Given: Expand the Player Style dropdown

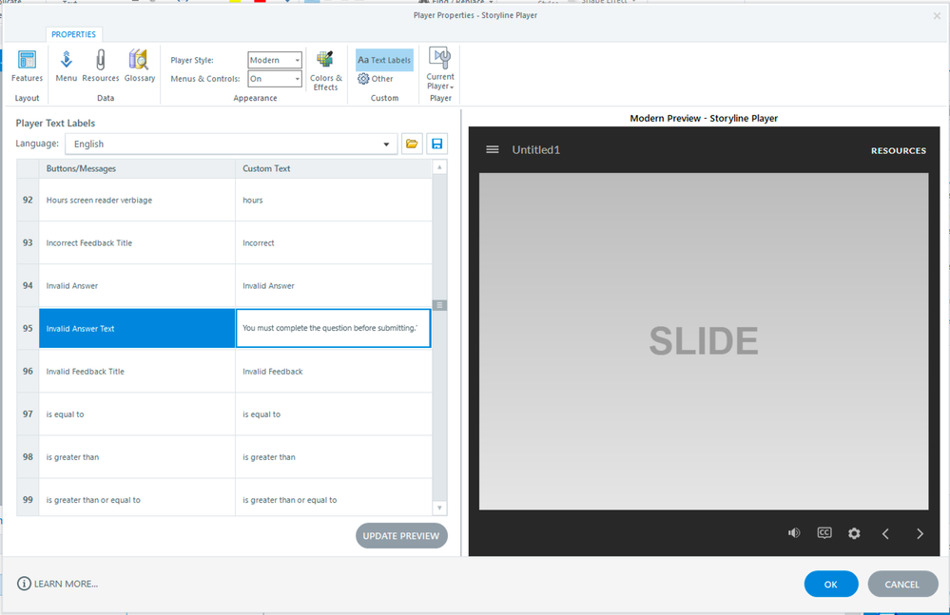Looking at the screenshot, I should (x=297, y=60).
